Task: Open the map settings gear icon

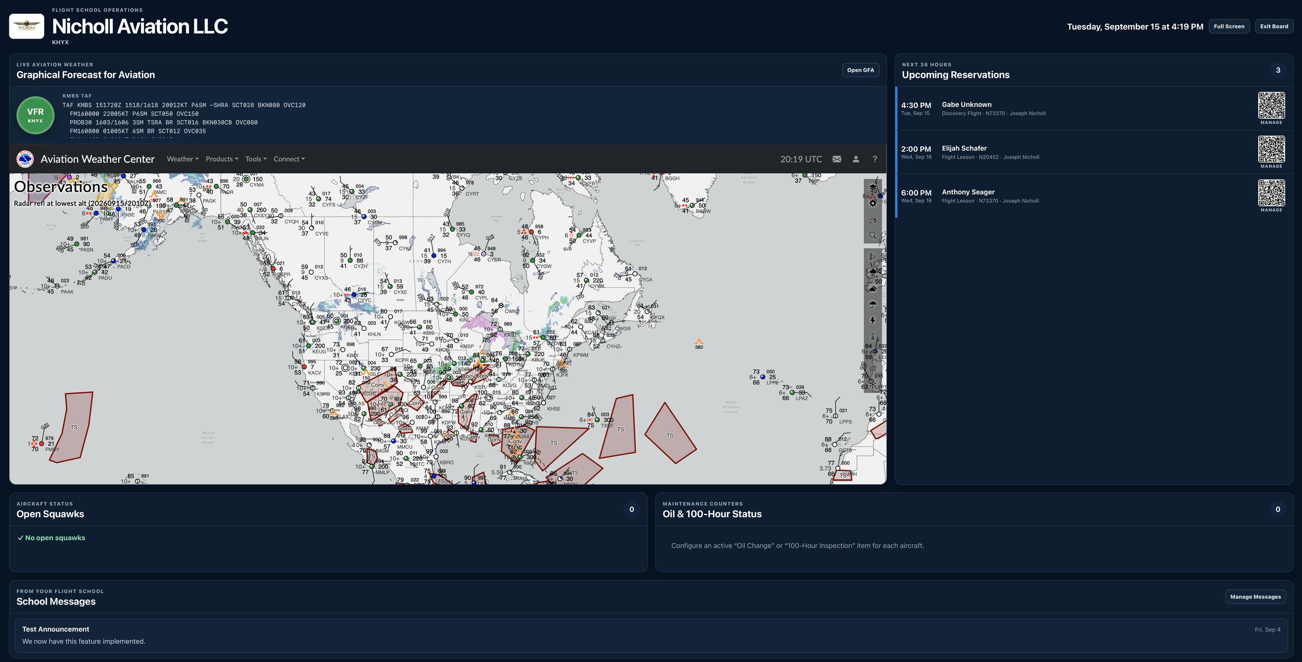Action: pyautogui.click(x=873, y=203)
